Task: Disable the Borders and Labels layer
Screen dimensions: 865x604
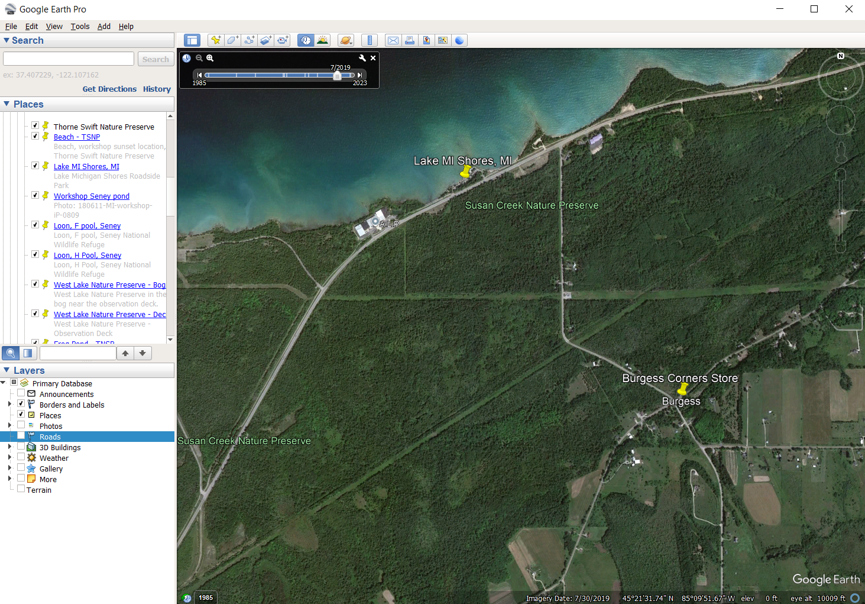Action: 21,403
